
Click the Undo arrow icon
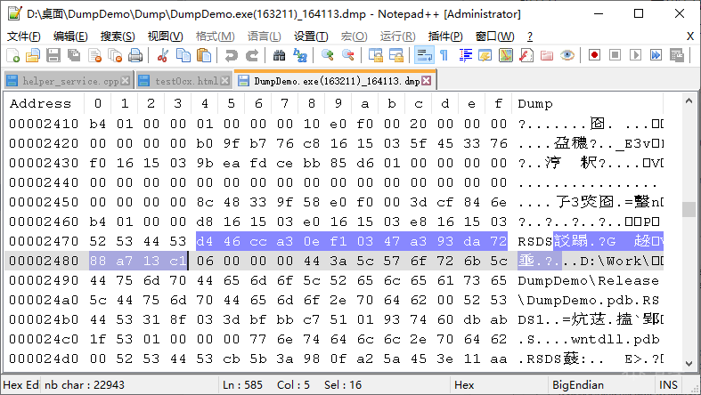pyautogui.click(x=231, y=55)
